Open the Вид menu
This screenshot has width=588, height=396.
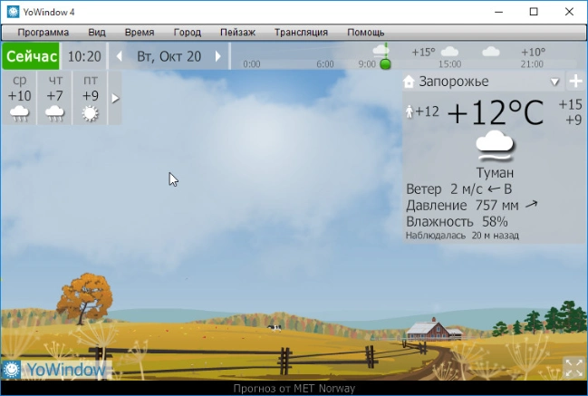tap(97, 33)
